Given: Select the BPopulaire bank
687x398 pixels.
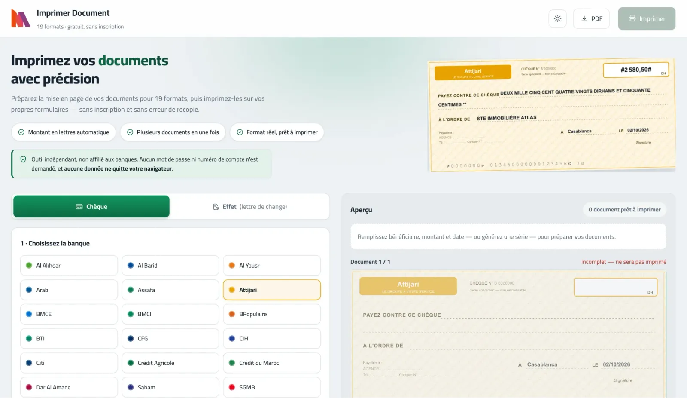Looking at the screenshot, I should 272,314.
